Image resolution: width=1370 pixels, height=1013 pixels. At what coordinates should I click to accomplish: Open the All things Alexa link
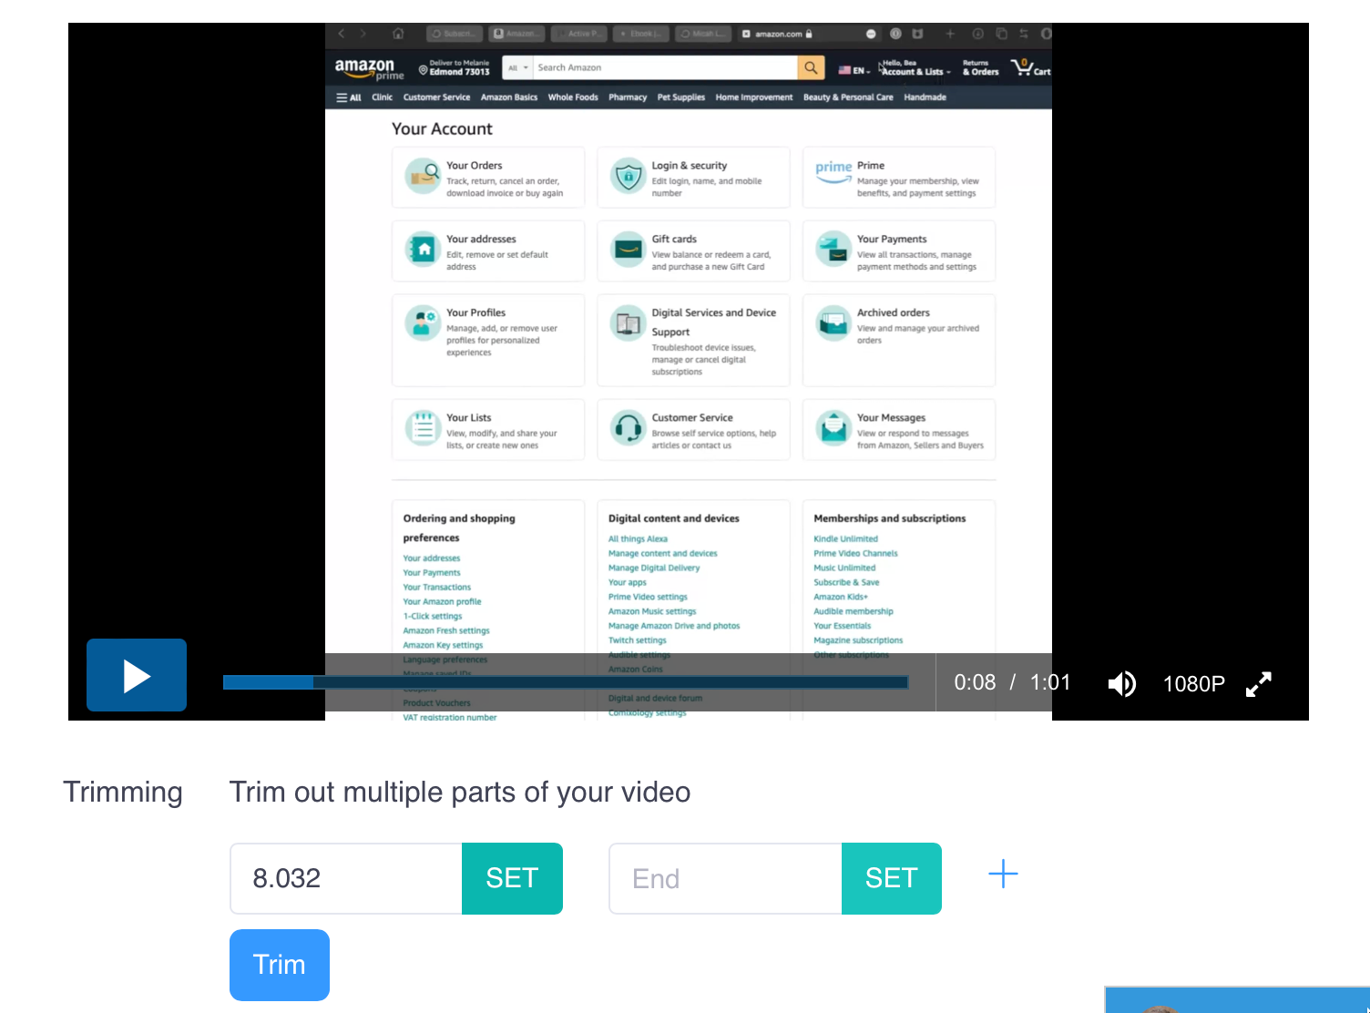coord(638,539)
